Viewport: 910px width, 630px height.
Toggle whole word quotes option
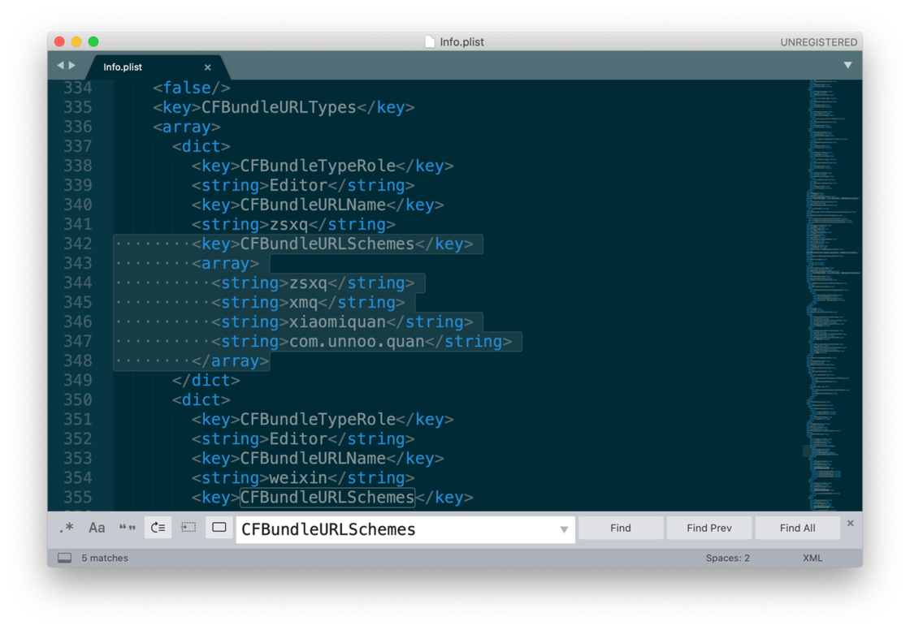(x=127, y=528)
